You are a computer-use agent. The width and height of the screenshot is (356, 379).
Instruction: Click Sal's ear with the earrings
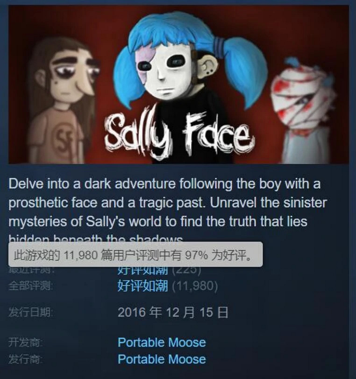(207, 66)
